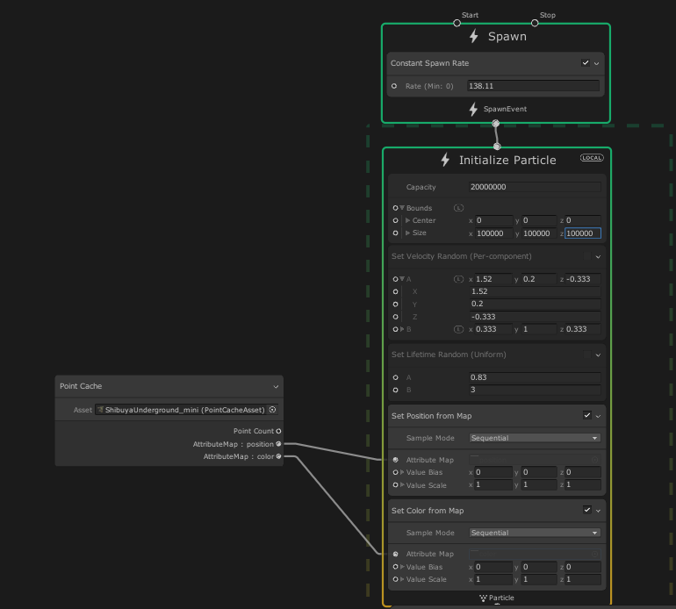The width and height of the screenshot is (676, 609).
Task: Click the Initialize Particle input flow port
Action: click(497, 147)
